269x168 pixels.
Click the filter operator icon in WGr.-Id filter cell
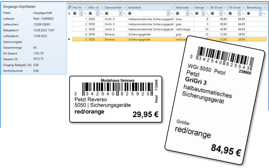[91, 13]
